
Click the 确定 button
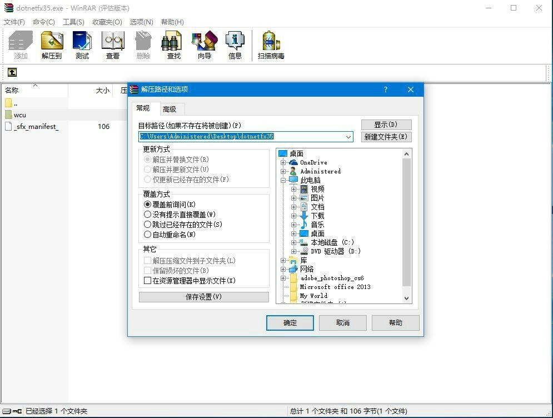point(290,322)
